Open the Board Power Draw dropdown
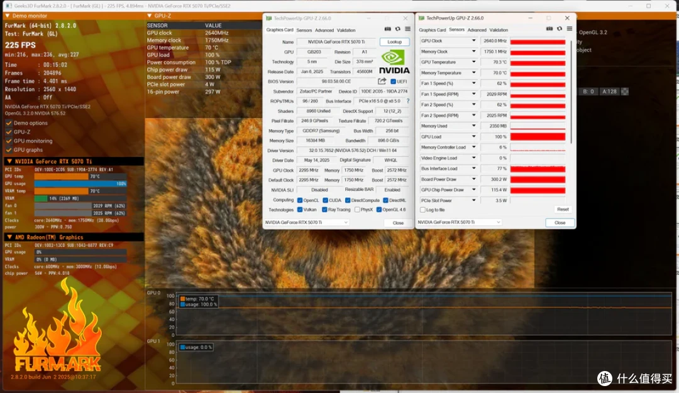 [x=473, y=179]
